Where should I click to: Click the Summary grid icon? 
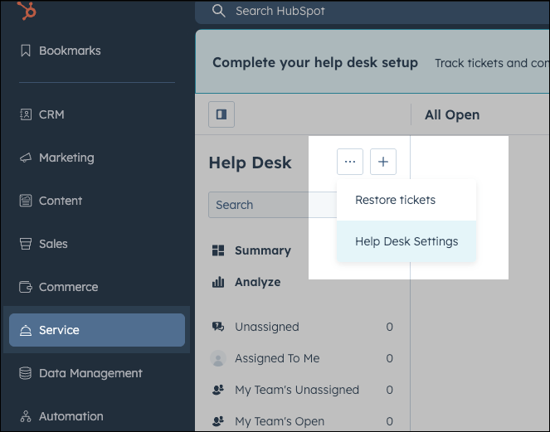pos(218,250)
